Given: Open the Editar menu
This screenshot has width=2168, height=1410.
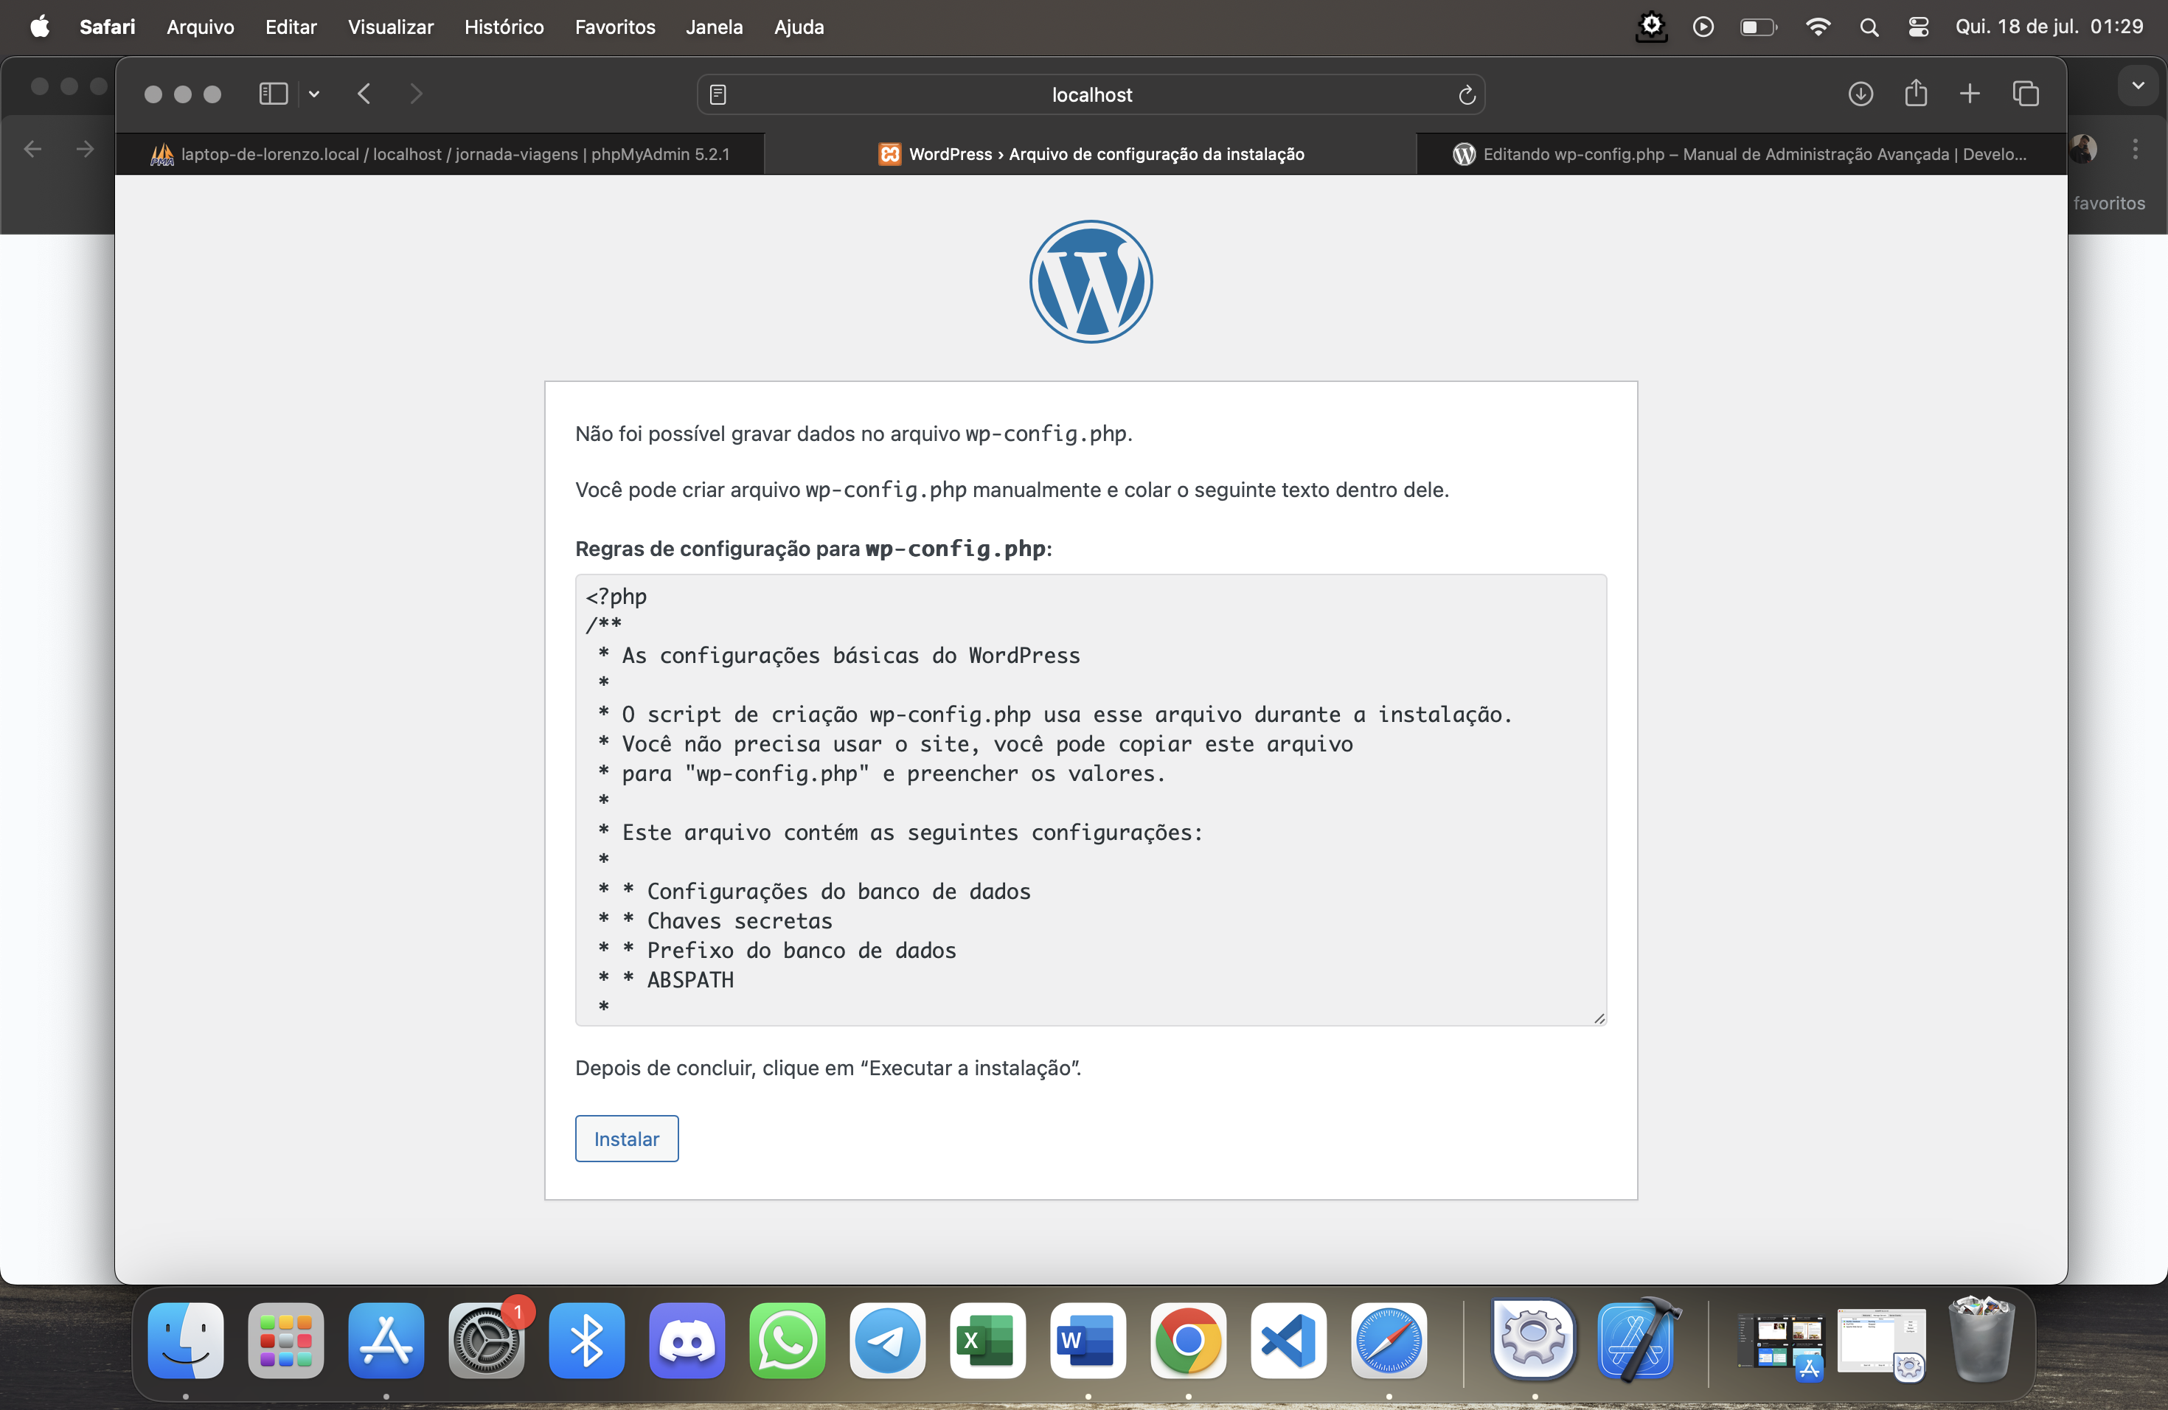Looking at the screenshot, I should (291, 27).
